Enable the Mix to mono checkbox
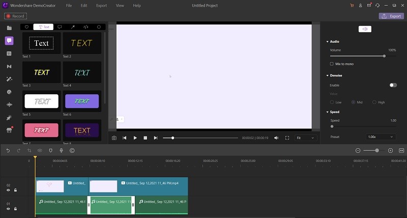Screen dimensions: 407x218 click(332, 64)
